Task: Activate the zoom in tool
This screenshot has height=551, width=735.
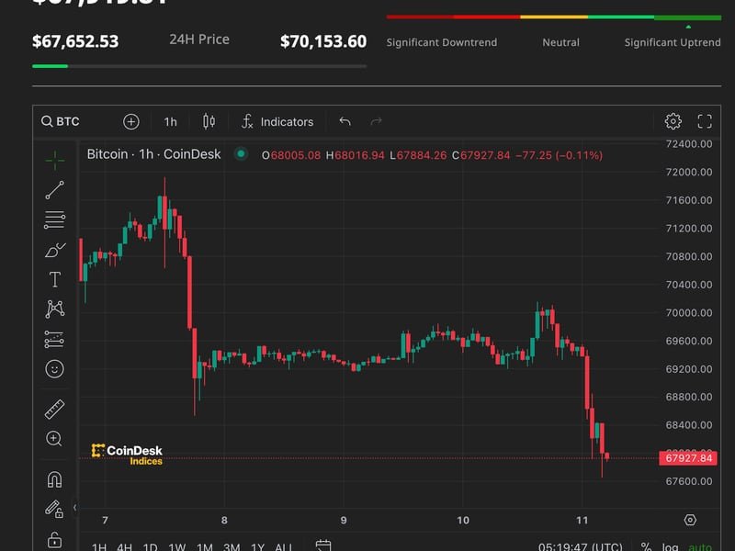Action: (54, 439)
